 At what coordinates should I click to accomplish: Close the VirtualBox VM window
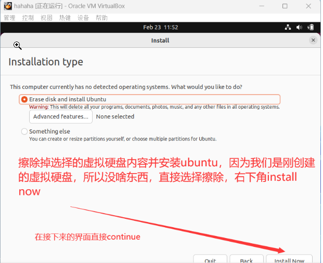coord(308,6)
